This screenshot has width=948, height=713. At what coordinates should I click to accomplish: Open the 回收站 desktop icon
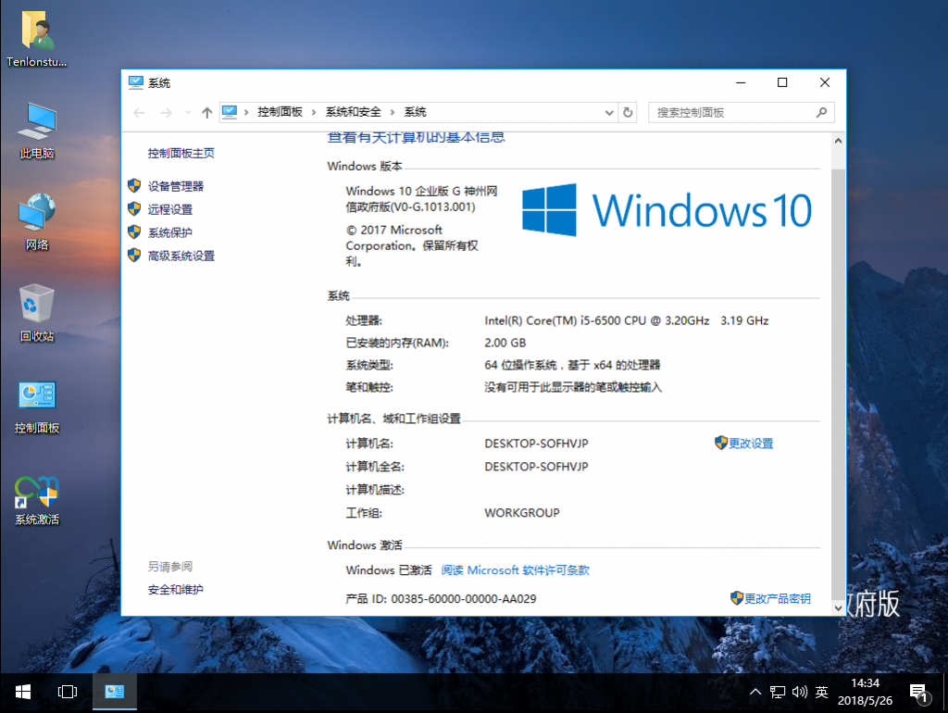point(36,312)
